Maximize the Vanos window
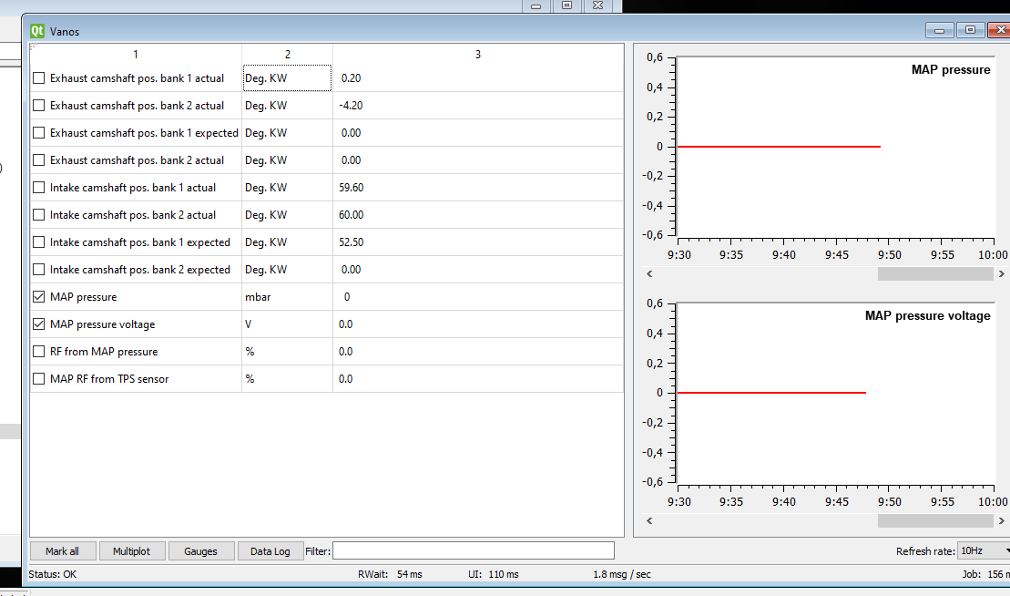Viewport: 1010px width, 596px height. [970, 30]
